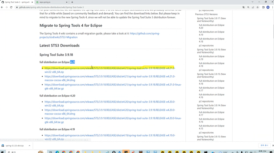Viewport: 274px width, 153px height.
Task: Open p2 repositories under STS 3.9.17
Action: 206,45
